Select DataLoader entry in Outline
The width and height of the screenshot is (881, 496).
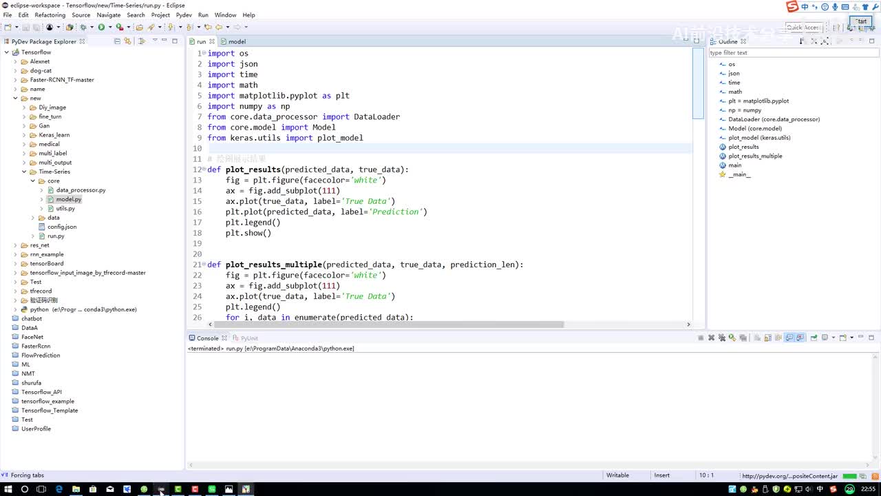tap(774, 119)
